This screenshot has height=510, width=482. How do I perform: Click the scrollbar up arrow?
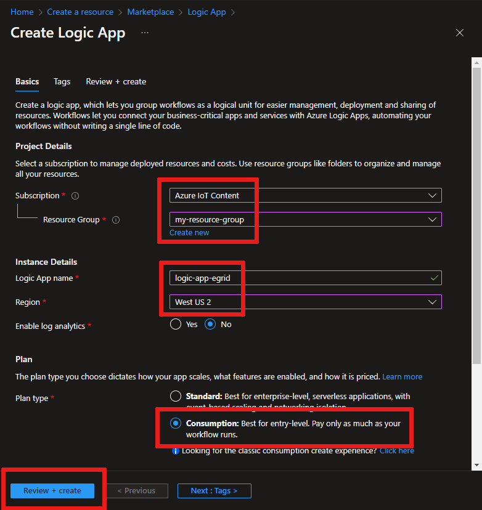476,63
